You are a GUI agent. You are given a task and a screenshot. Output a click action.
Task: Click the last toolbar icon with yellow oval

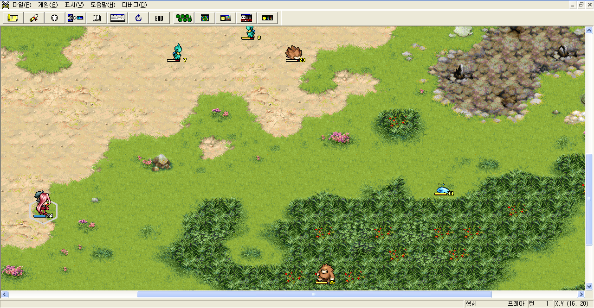coord(267,18)
